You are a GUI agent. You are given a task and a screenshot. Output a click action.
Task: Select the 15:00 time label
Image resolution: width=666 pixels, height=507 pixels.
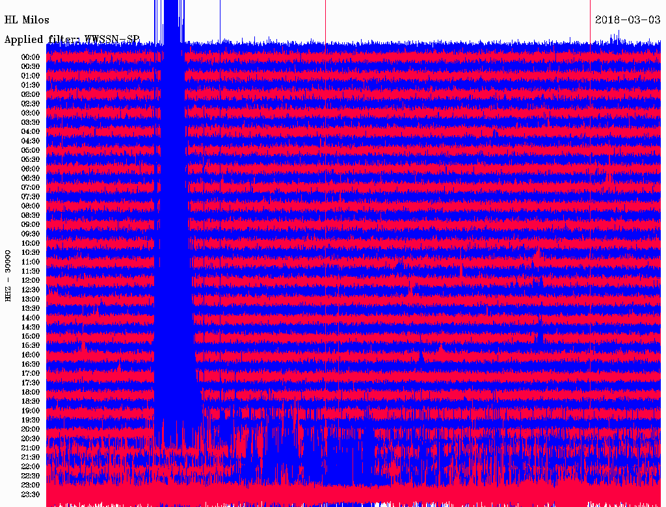(31, 336)
